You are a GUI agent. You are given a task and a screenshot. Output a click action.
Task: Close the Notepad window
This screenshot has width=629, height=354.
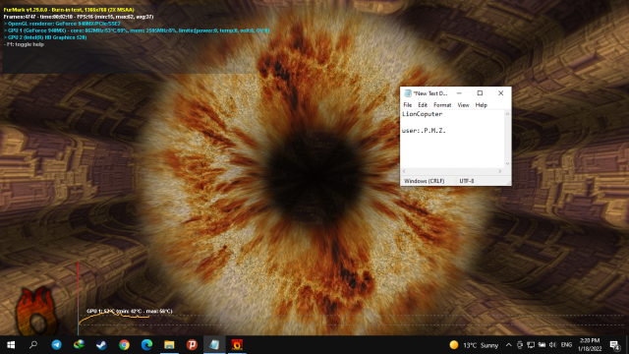(500, 93)
